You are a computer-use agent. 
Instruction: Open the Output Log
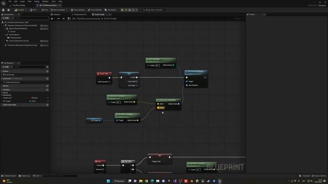point(25,176)
